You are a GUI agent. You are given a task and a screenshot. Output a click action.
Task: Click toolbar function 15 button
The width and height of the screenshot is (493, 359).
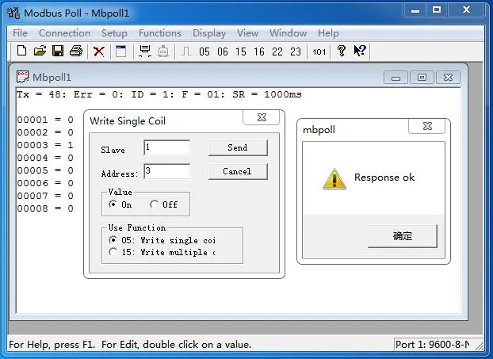241,52
